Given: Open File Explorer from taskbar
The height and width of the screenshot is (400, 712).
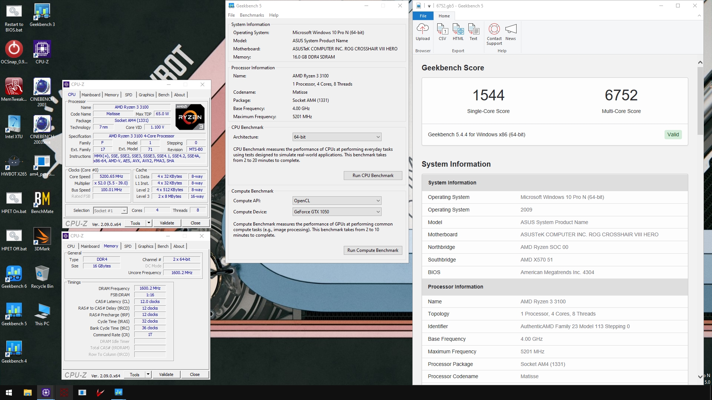Looking at the screenshot, I should tap(27, 393).
